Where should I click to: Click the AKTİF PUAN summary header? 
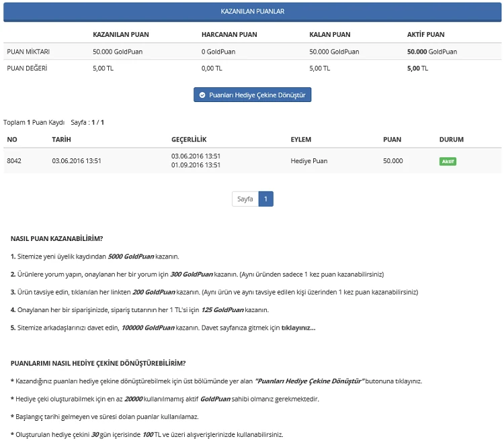425,34
